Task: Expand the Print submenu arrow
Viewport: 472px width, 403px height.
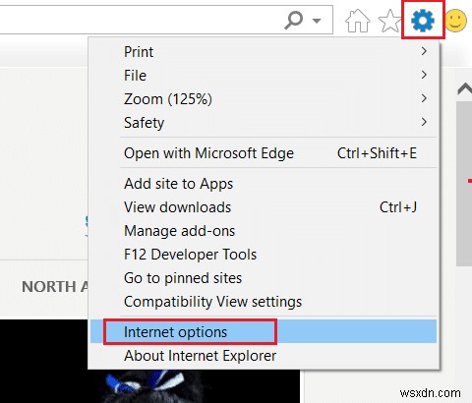Action: 424,51
